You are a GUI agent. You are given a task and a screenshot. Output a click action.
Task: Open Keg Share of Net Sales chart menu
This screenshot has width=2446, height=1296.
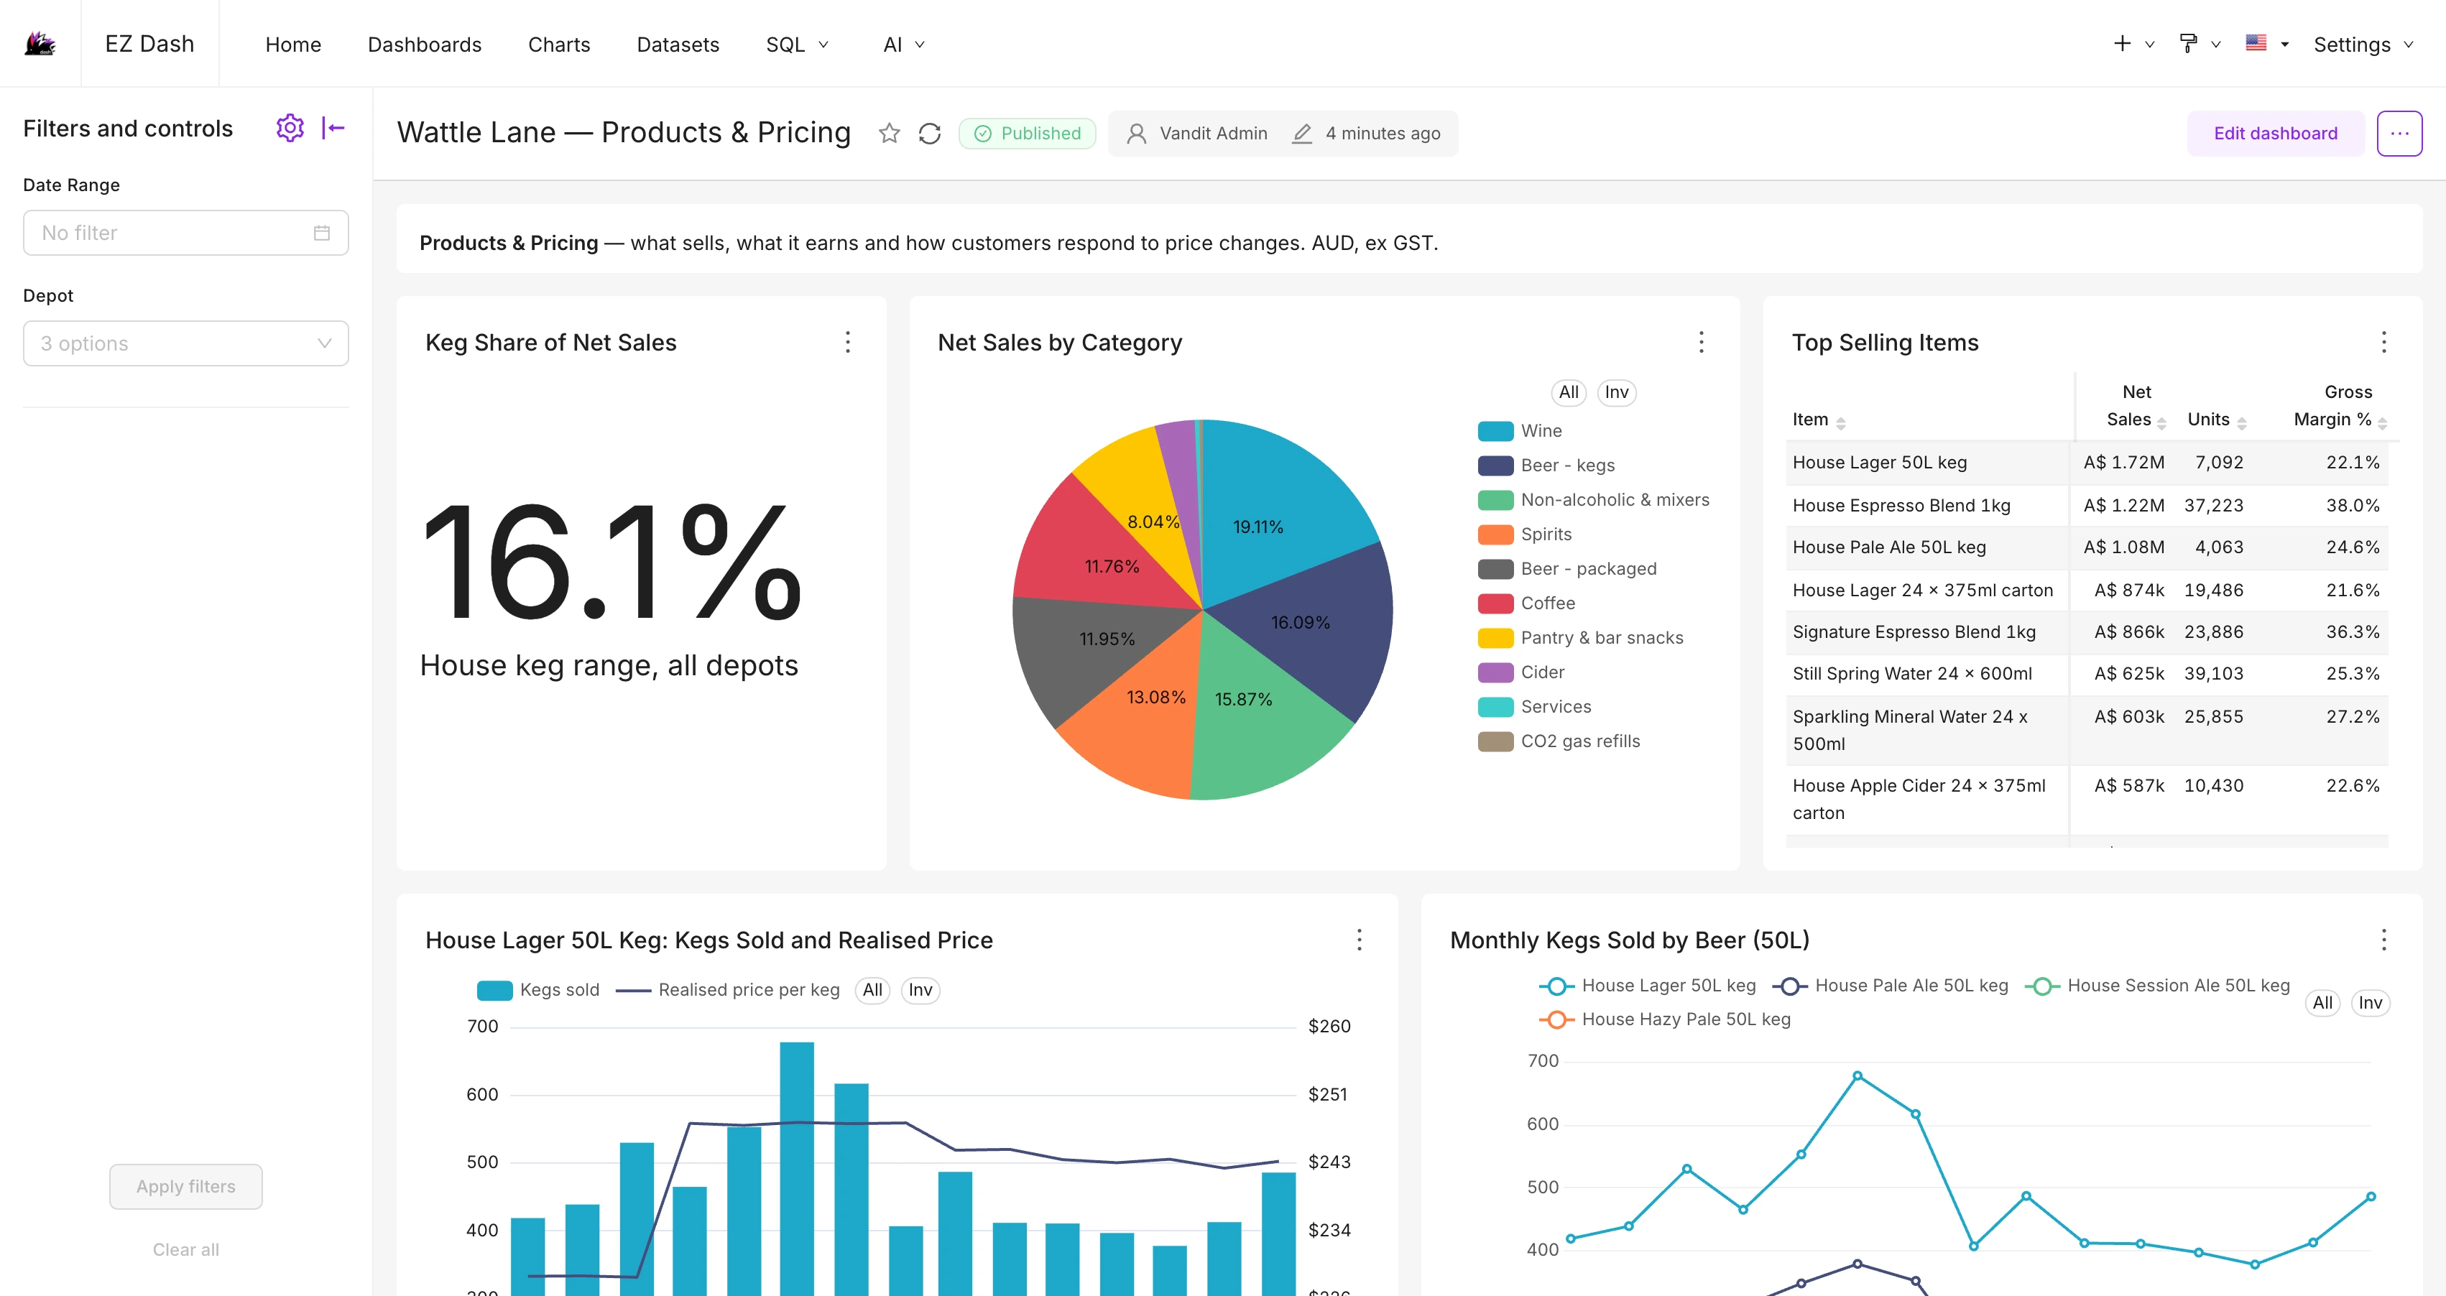[848, 342]
